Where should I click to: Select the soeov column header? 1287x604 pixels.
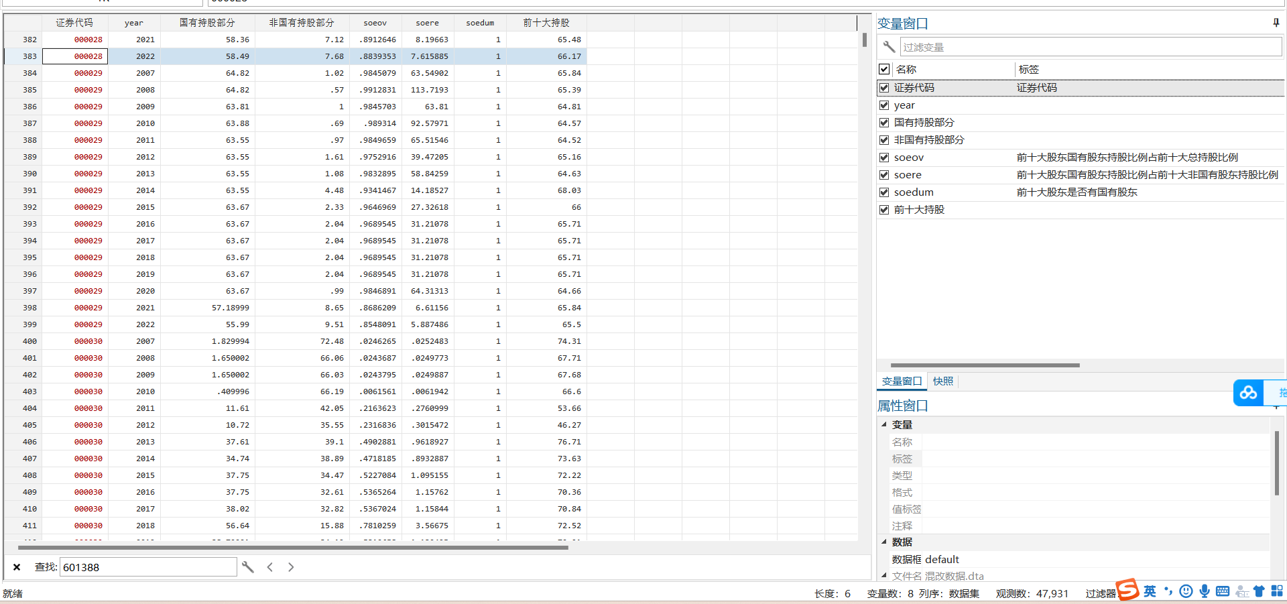point(375,23)
